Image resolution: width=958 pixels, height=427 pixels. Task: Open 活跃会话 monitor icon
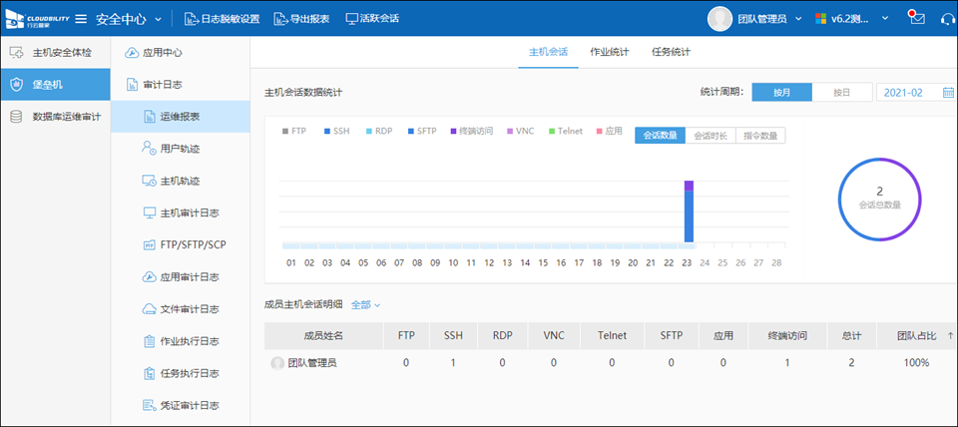tap(351, 19)
